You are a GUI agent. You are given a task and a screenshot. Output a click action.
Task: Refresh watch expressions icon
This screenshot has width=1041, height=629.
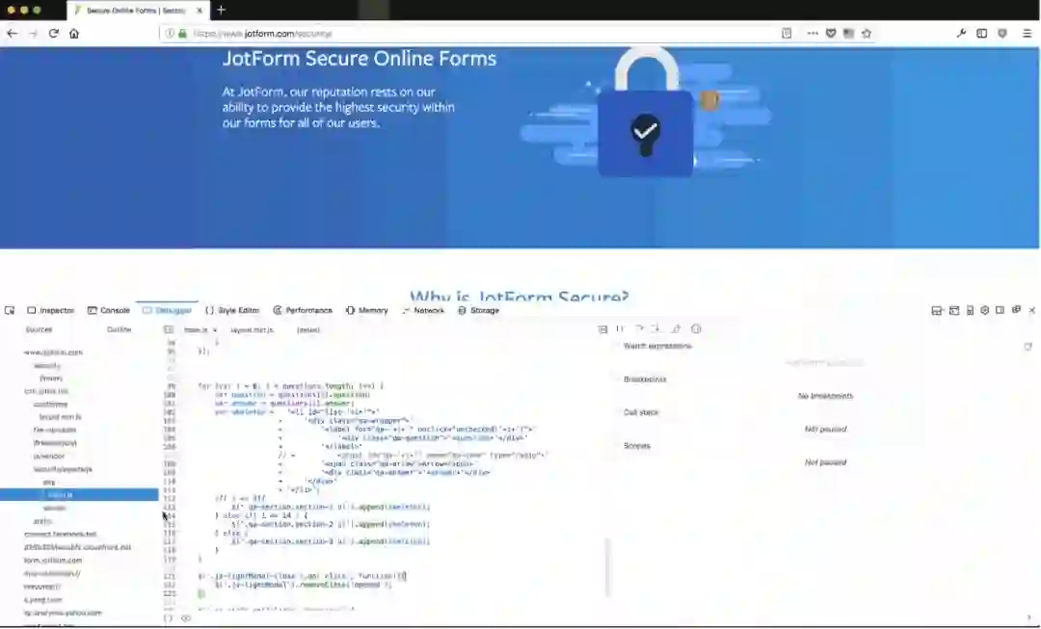click(1028, 347)
